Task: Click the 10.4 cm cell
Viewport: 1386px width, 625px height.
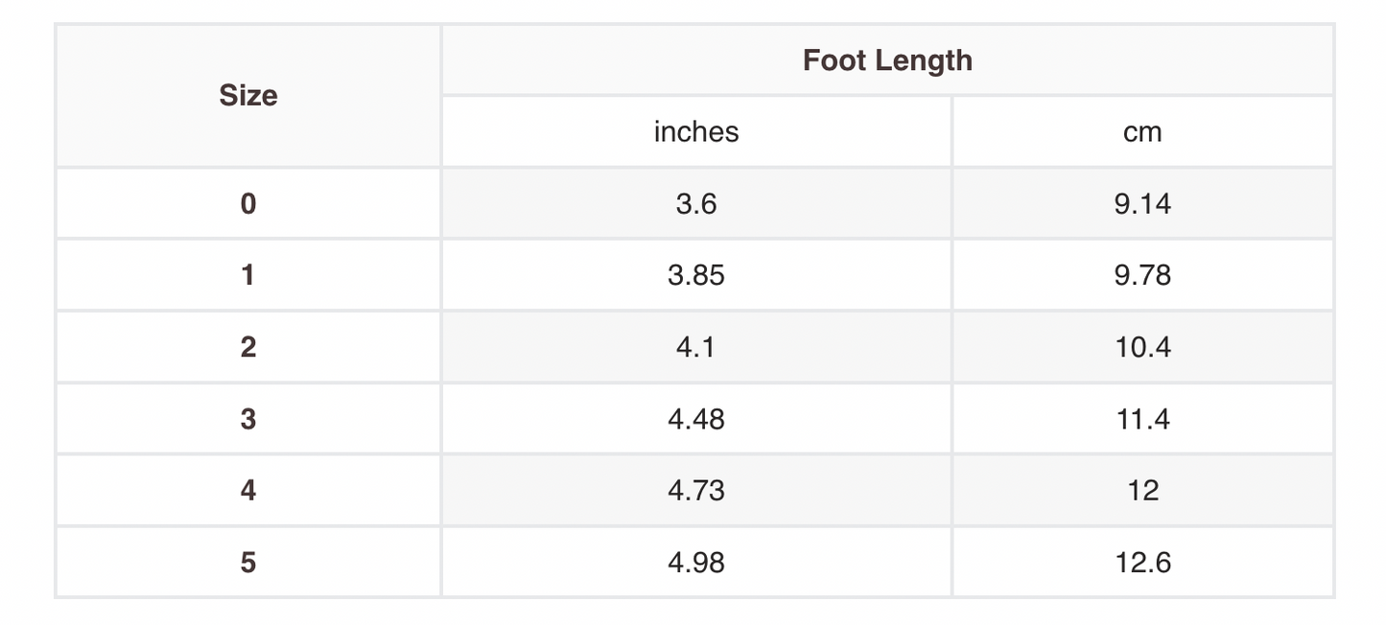Action: pos(1142,347)
